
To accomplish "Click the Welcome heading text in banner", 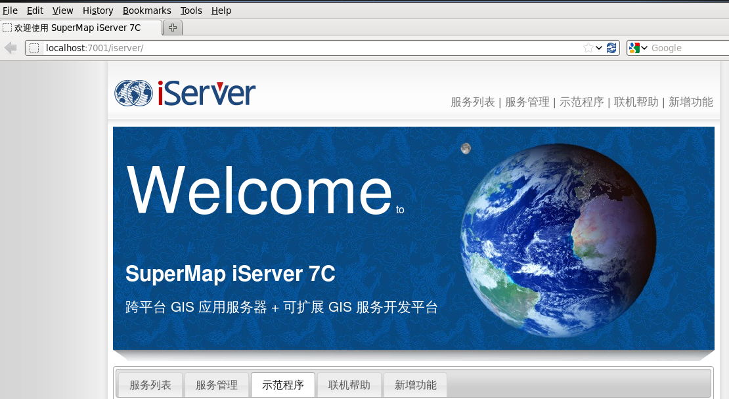I will tap(260, 190).
